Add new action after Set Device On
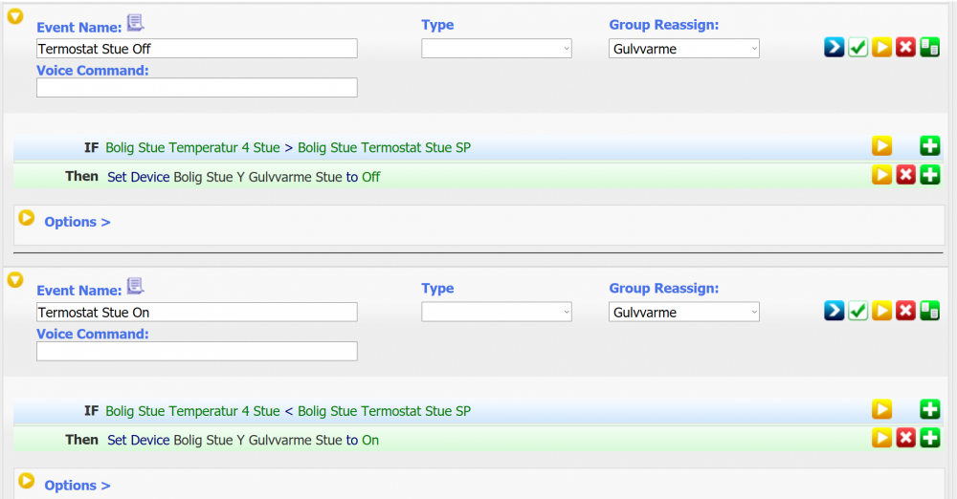The width and height of the screenshot is (957, 499). click(x=929, y=439)
